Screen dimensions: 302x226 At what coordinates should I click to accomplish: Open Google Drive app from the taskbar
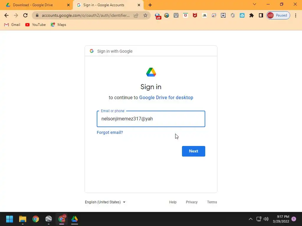75,219
